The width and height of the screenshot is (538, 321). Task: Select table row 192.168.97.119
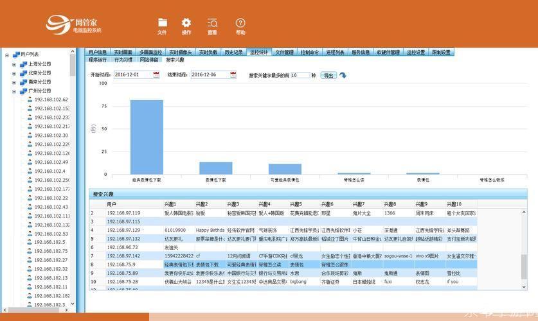point(283,213)
